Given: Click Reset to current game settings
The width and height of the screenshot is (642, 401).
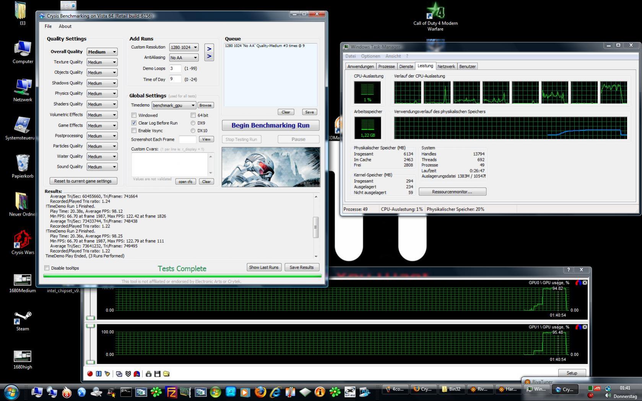Looking at the screenshot, I should tap(83, 181).
